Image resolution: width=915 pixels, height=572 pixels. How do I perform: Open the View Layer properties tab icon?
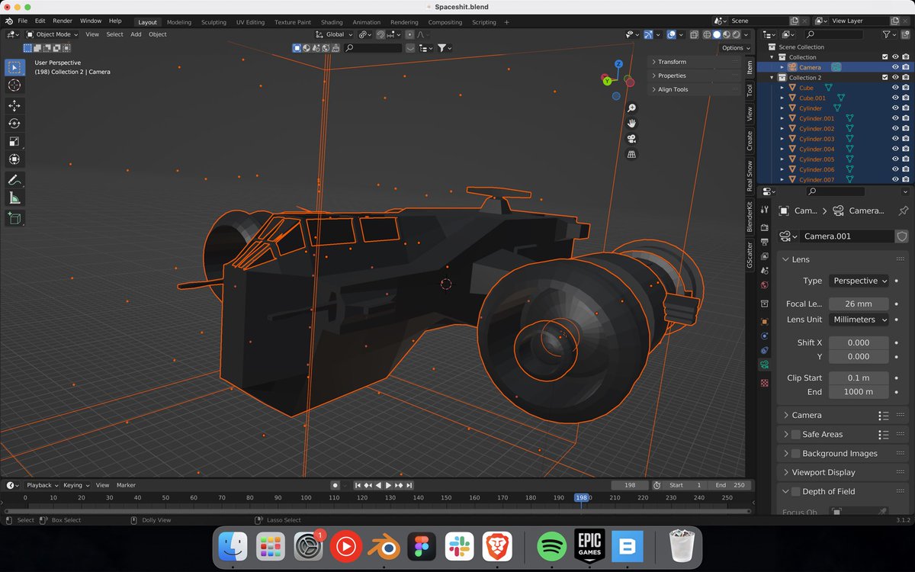[764, 256]
